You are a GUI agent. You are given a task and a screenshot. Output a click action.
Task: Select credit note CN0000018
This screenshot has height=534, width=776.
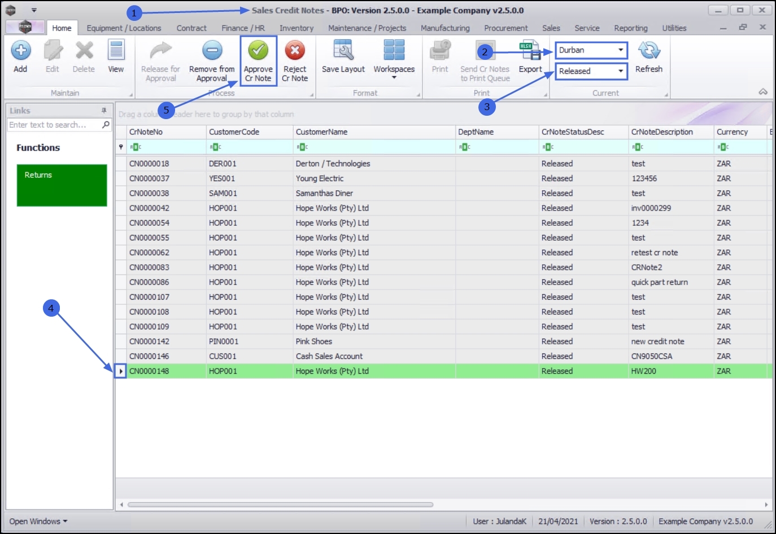pos(149,164)
